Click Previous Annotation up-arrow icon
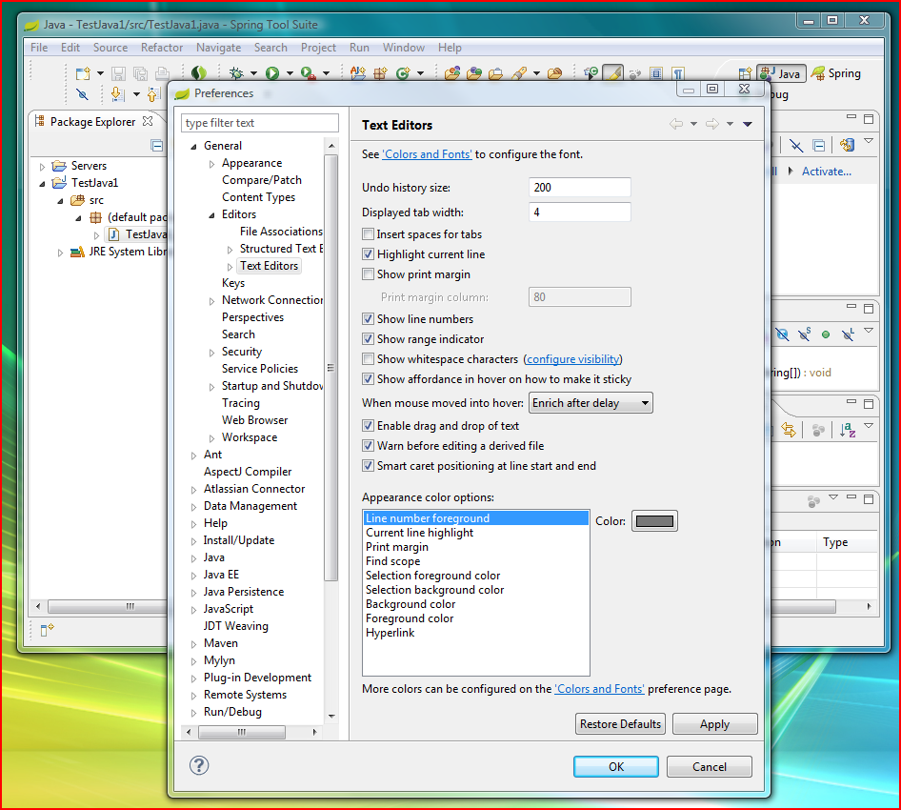 [152, 94]
